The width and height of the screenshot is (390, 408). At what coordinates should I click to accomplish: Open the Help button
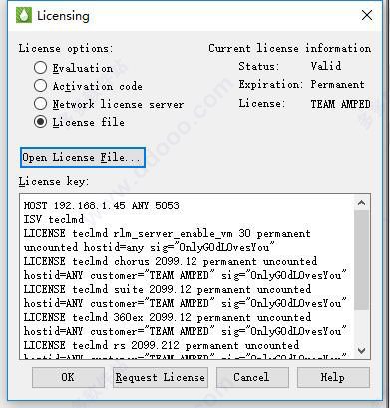coord(333,377)
